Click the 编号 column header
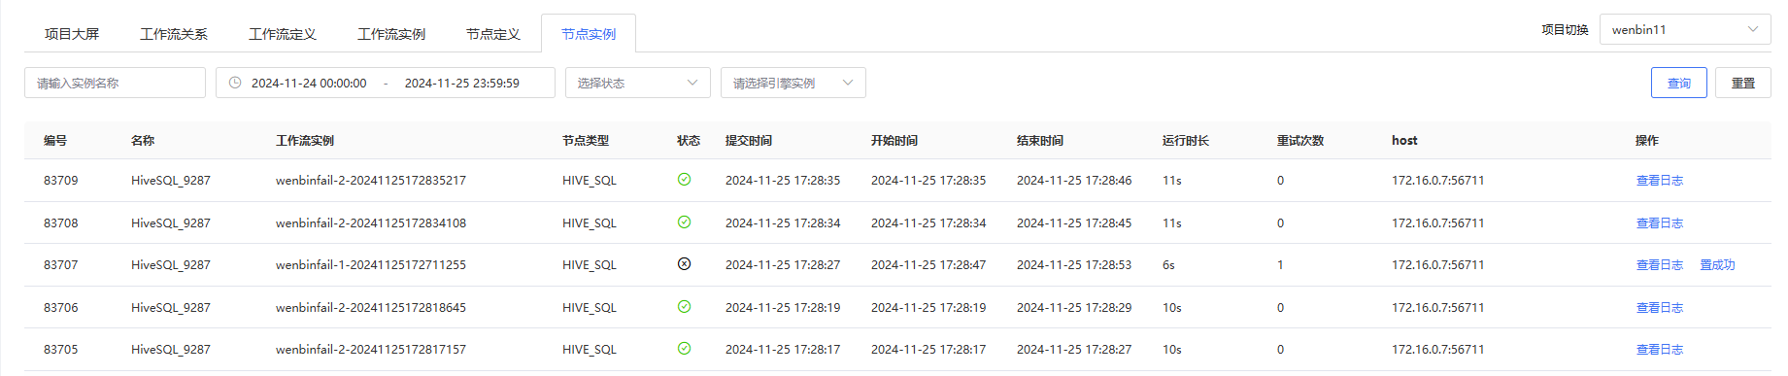 tap(55, 141)
